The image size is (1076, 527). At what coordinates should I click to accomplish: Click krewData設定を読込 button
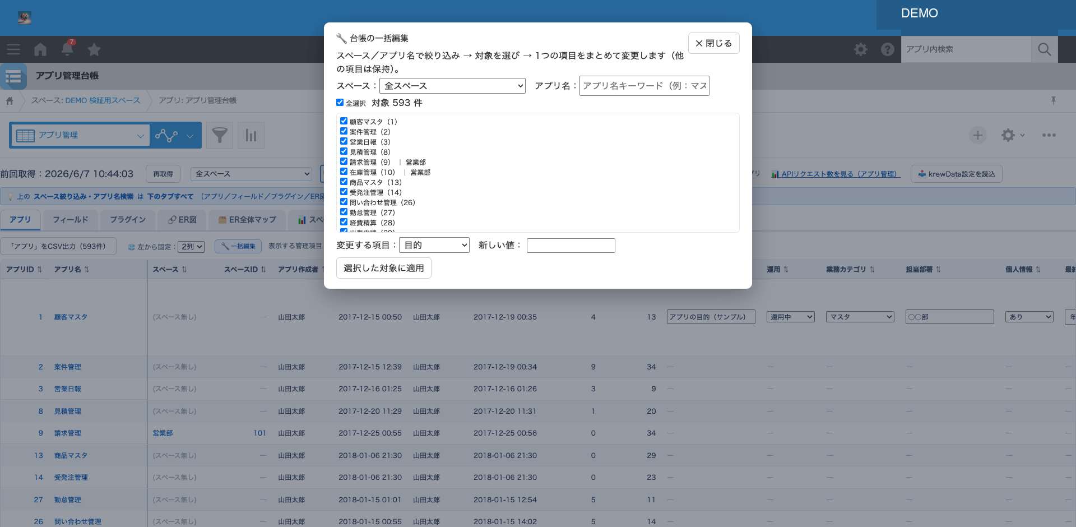pos(957,174)
